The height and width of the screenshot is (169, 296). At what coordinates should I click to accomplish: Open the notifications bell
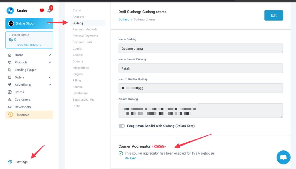(x=49, y=10)
